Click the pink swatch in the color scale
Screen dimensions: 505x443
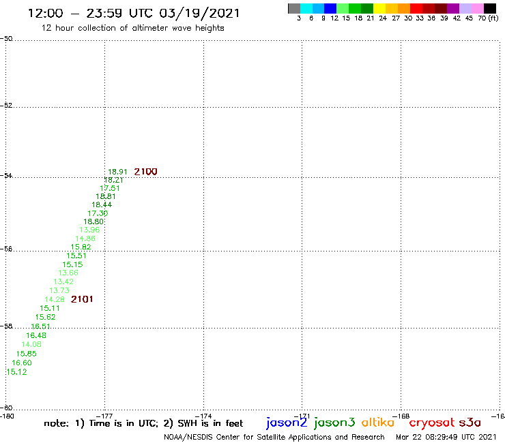(x=477, y=8)
